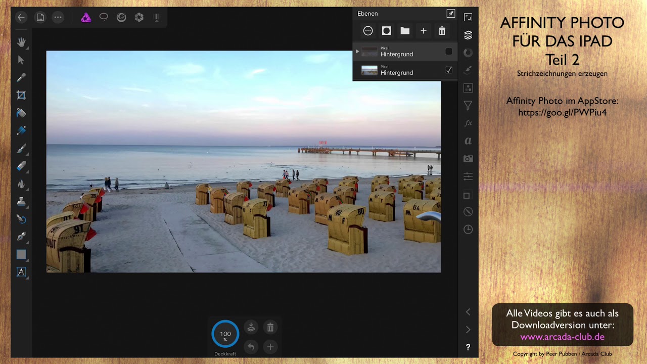Open the circle-slash icon studio panel
The width and height of the screenshot is (647, 364).
coord(468,212)
